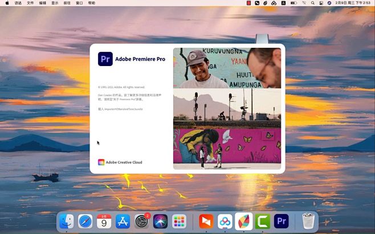The height and width of the screenshot is (234, 375).
Task: Open the green Camtasia dock icon
Action: 262,221
